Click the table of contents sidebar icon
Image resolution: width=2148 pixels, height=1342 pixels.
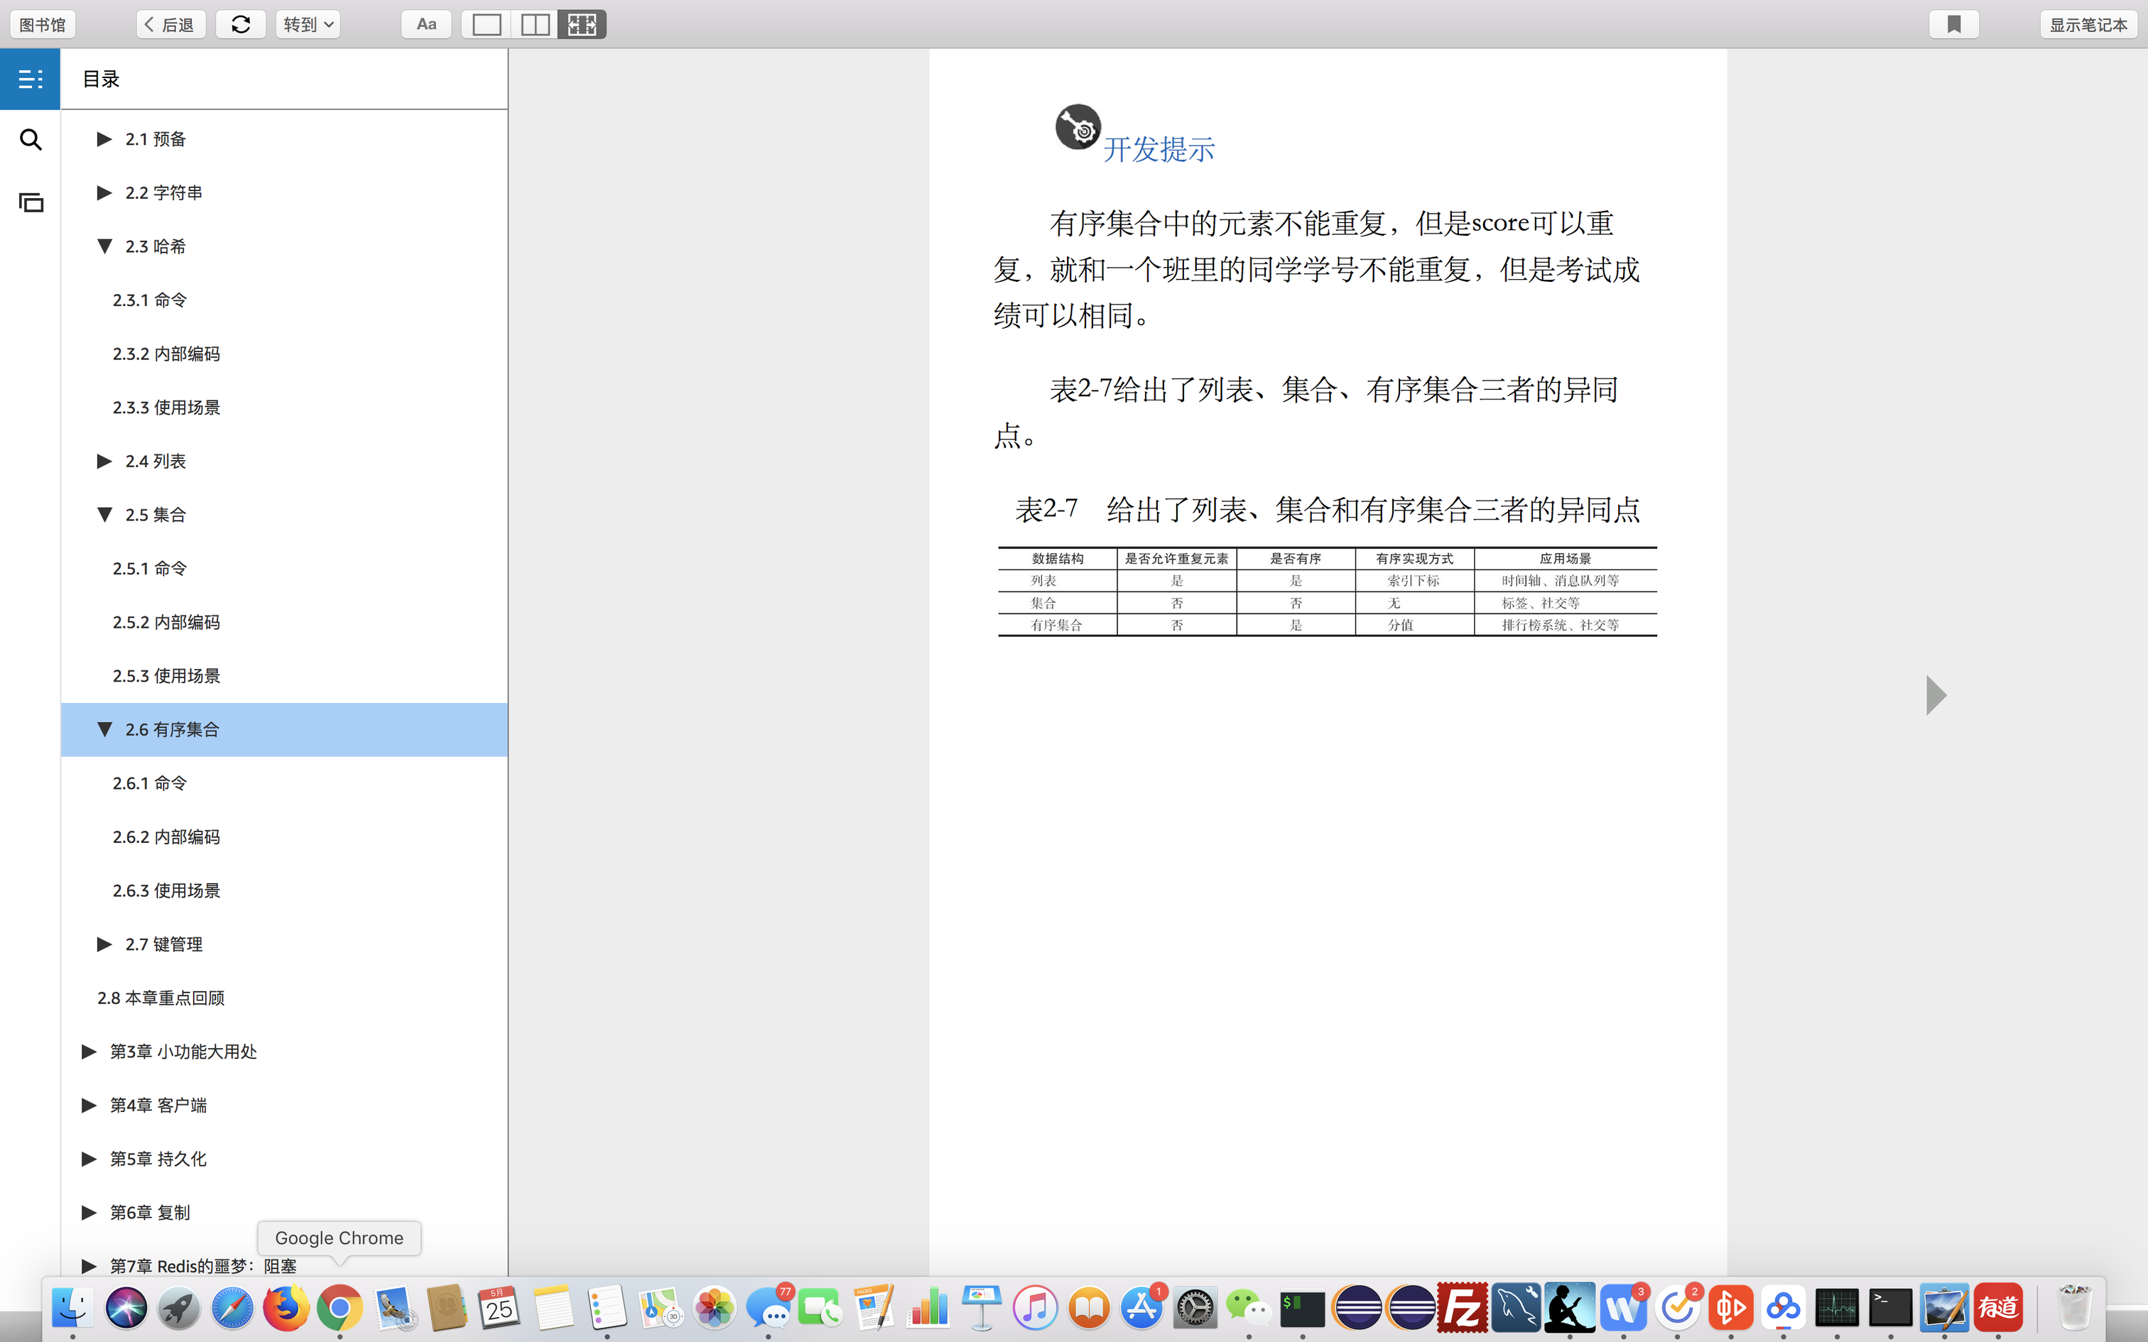(x=30, y=79)
